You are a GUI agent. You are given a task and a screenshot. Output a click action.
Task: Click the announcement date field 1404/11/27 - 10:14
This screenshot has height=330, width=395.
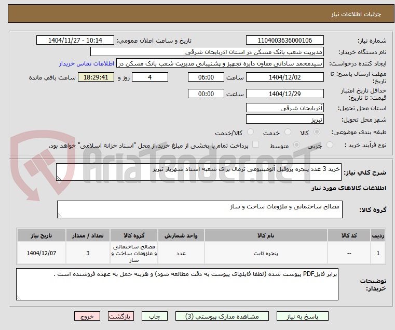click(75, 41)
